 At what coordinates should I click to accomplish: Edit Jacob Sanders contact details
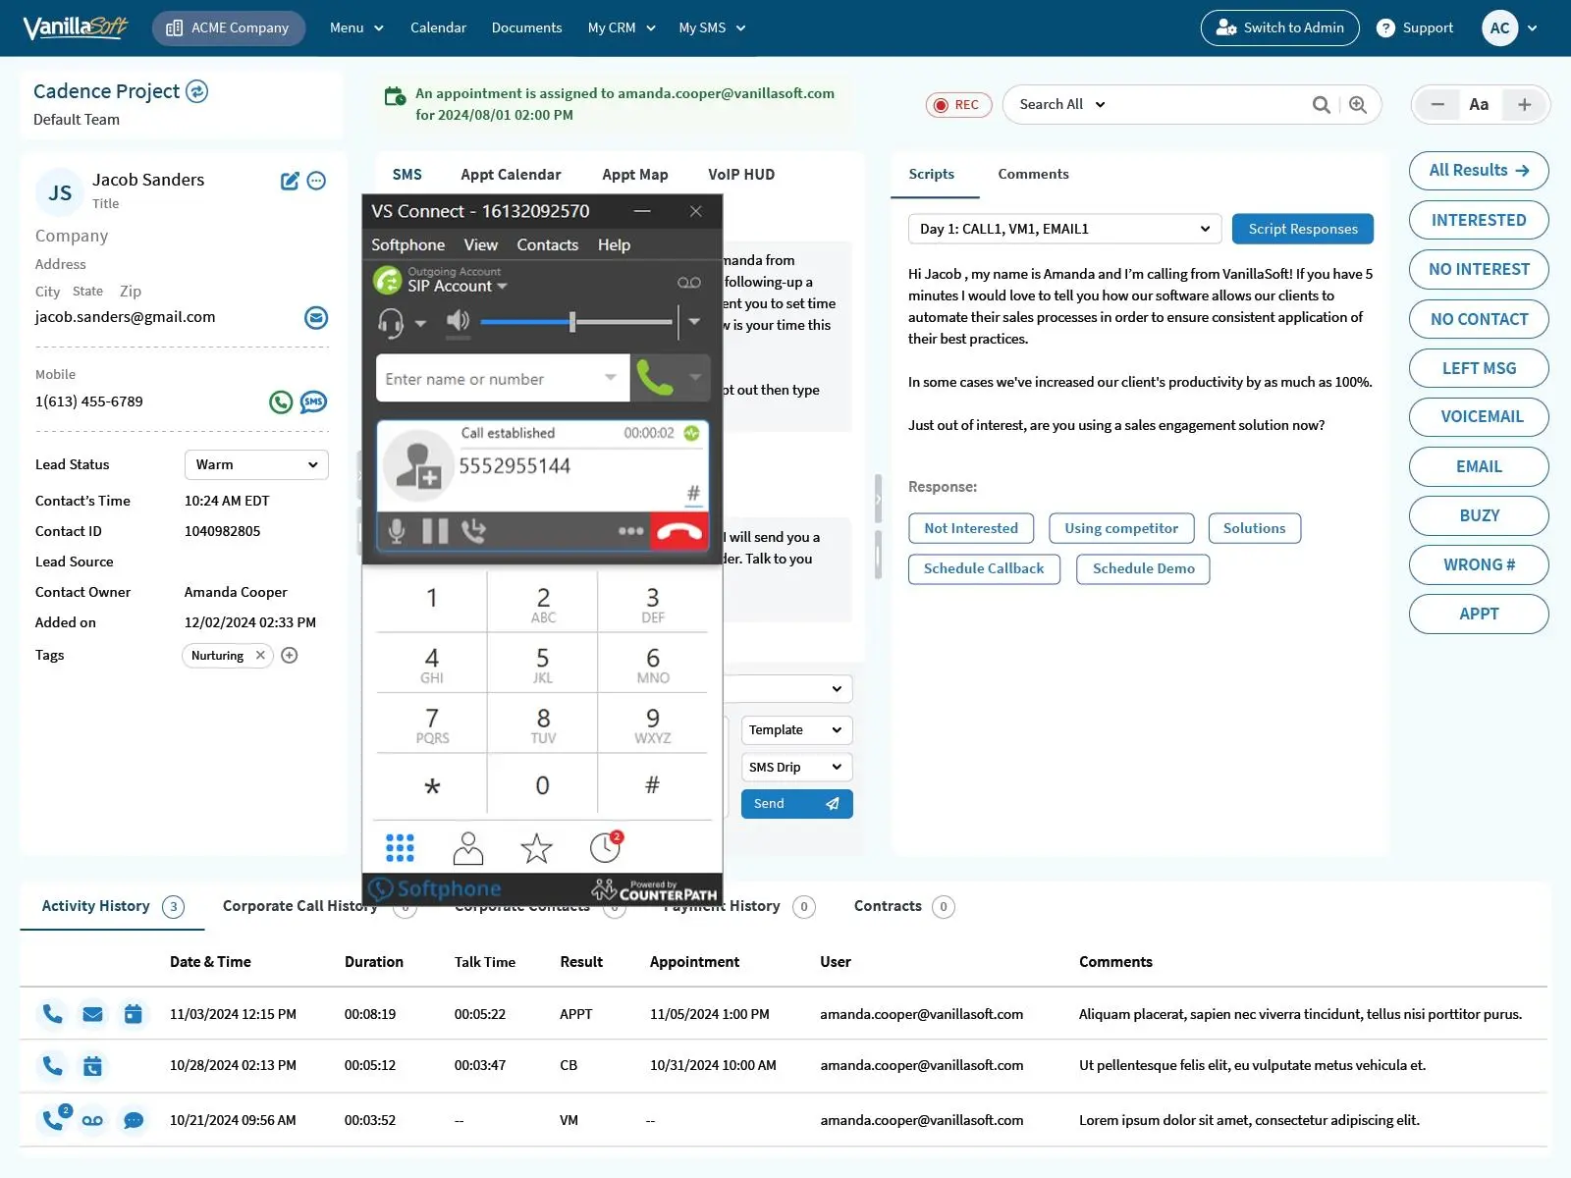coord(290,181)
